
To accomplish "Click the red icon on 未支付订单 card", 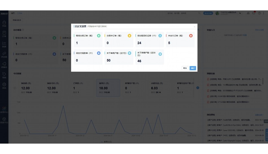I will point(191,36).
